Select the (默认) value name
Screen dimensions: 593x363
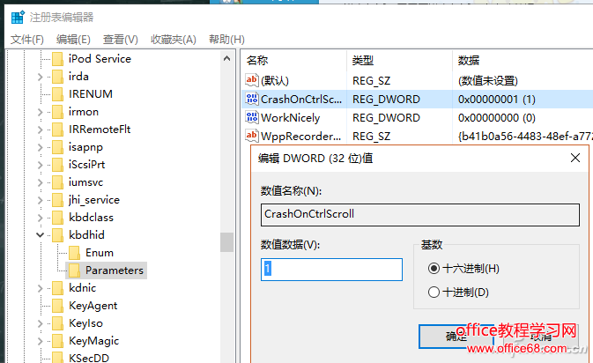[275, 80]
